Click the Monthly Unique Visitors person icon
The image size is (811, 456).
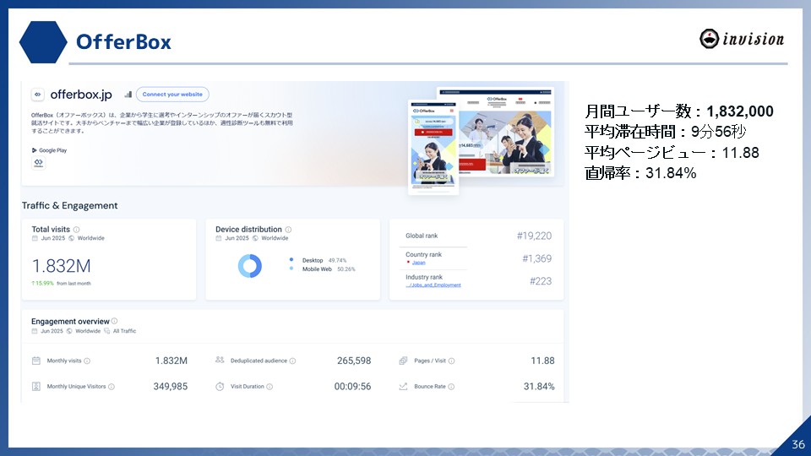35,386
